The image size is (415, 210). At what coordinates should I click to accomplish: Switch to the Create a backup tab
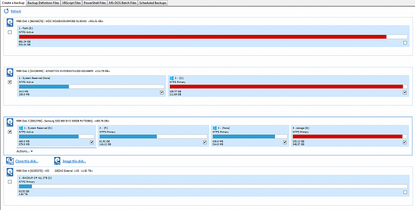point(13,3)
